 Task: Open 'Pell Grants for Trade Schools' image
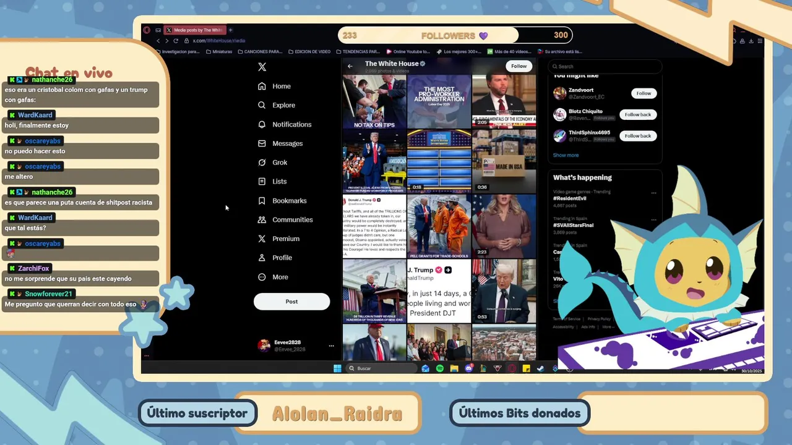click(x=439, y=226)
